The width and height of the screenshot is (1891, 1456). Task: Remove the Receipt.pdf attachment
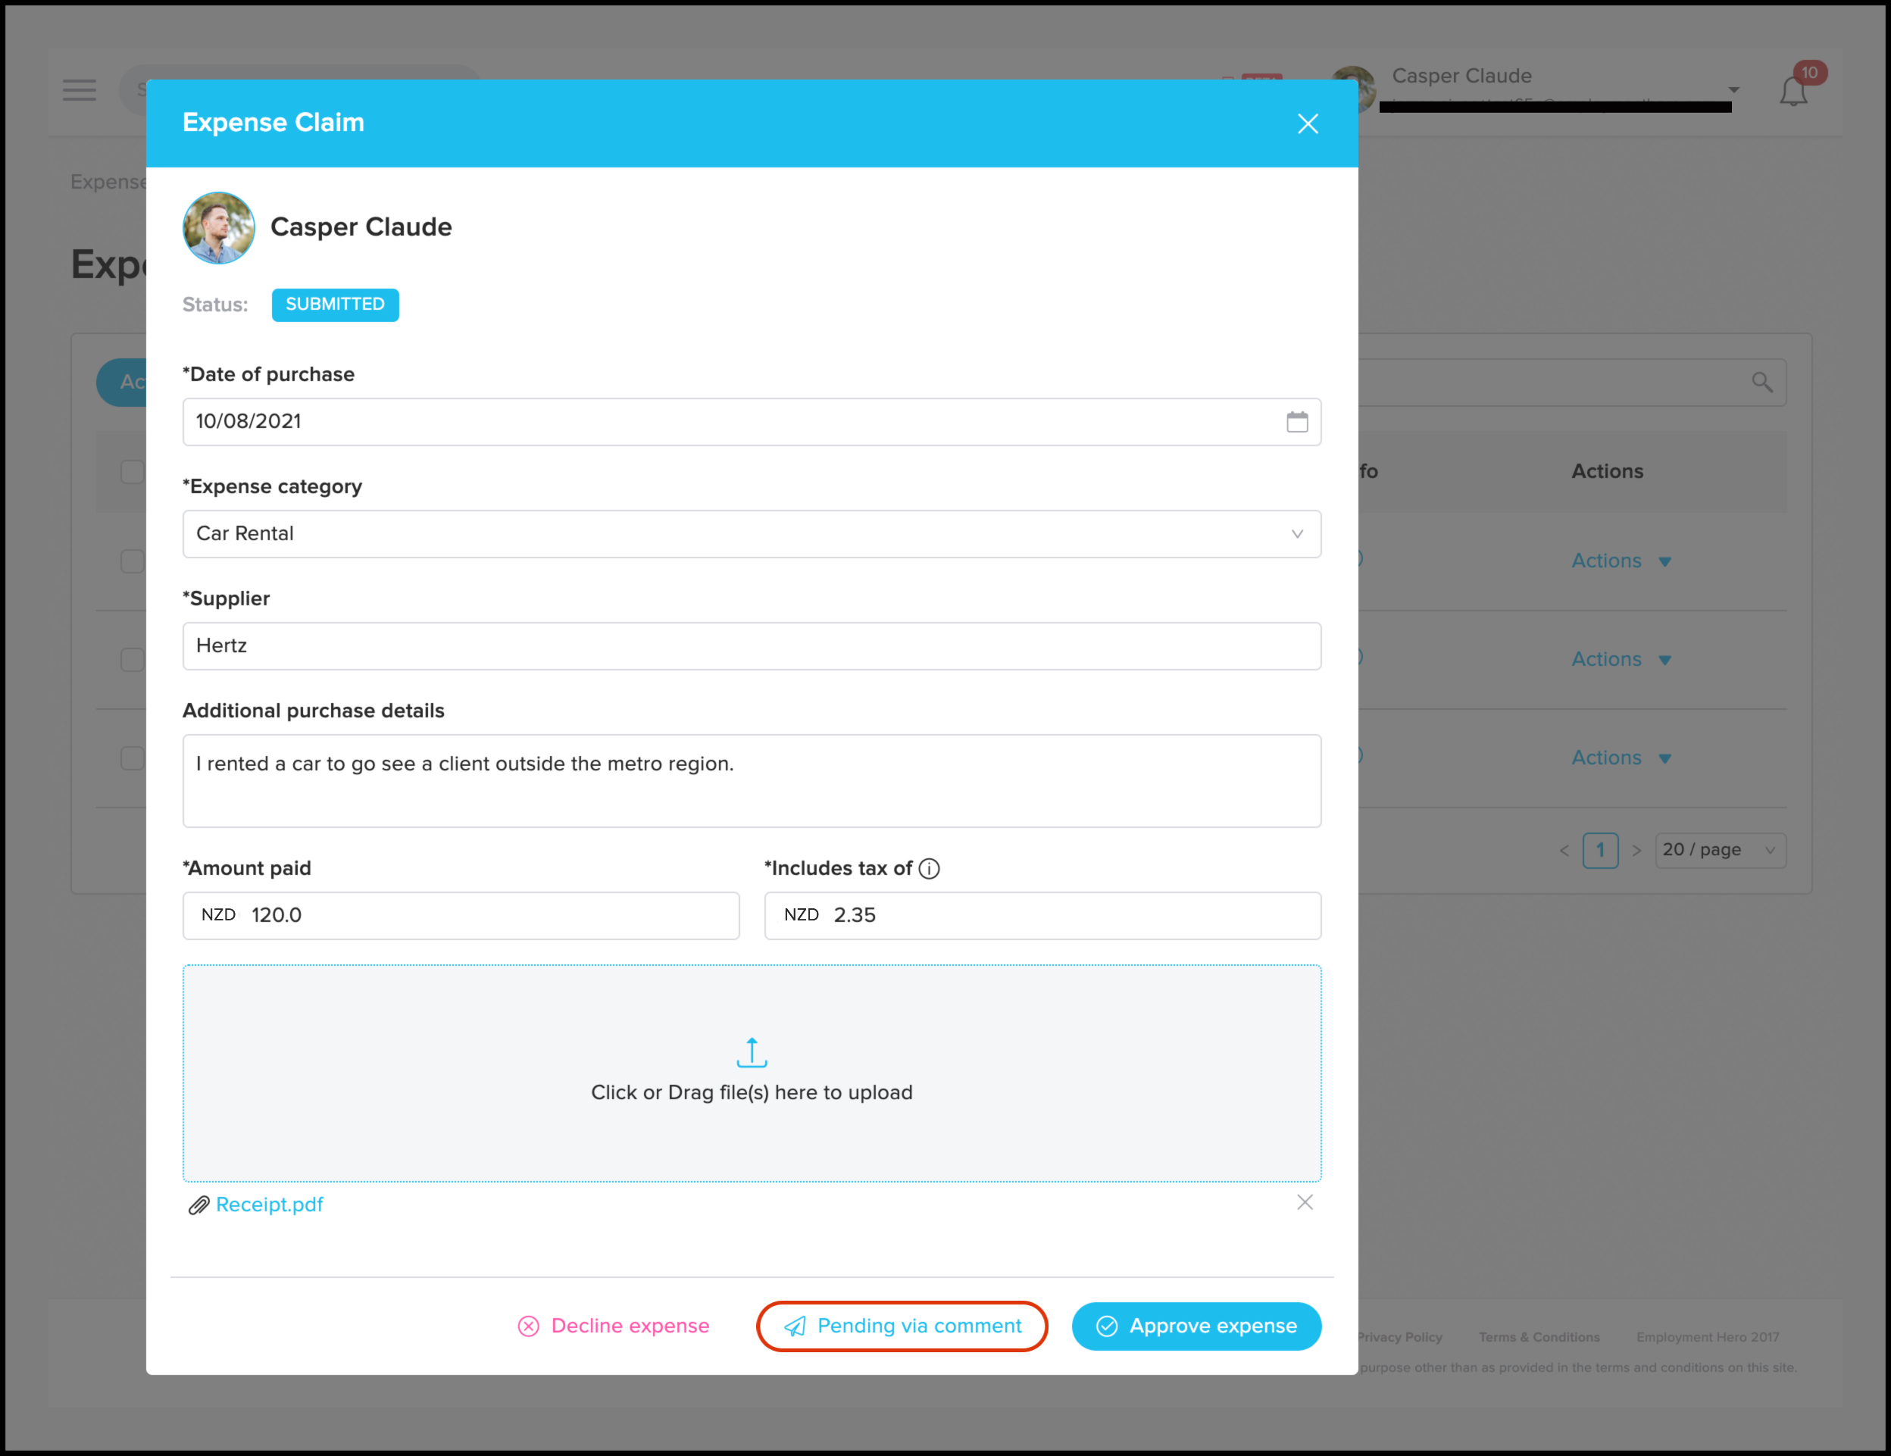pyautogui.click(x=1304, y=1202)
